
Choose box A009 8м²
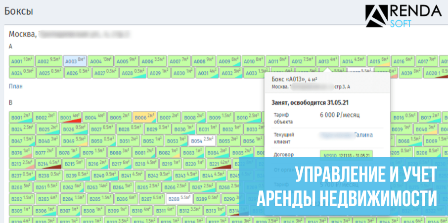[228, 61]
